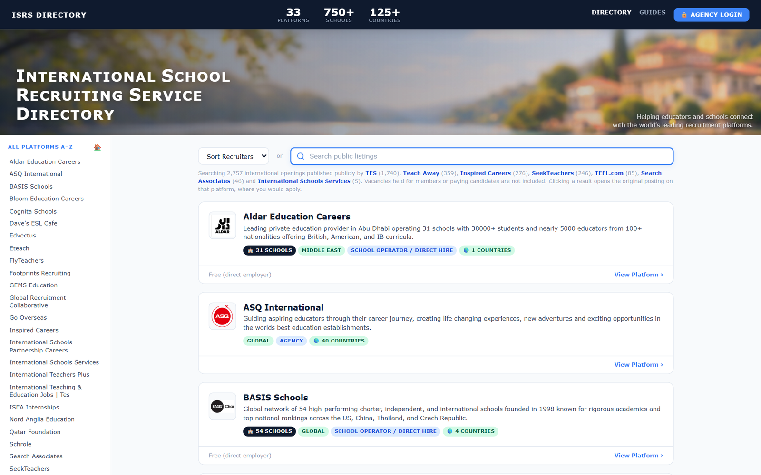Select ISEA Internships in sidebar
Viewport: 761px width, 475px height.
(34, 408)
